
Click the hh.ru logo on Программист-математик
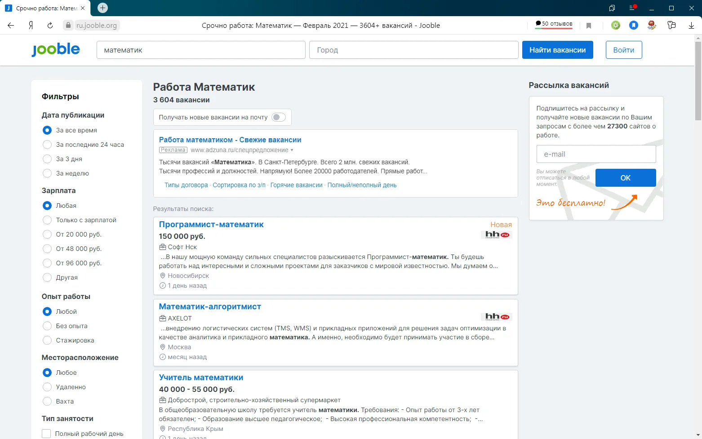click(497, 235)
